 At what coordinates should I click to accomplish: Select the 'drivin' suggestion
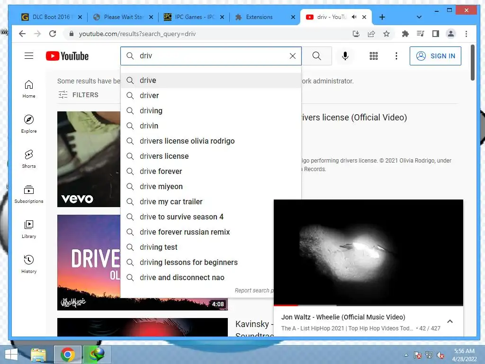211,126
